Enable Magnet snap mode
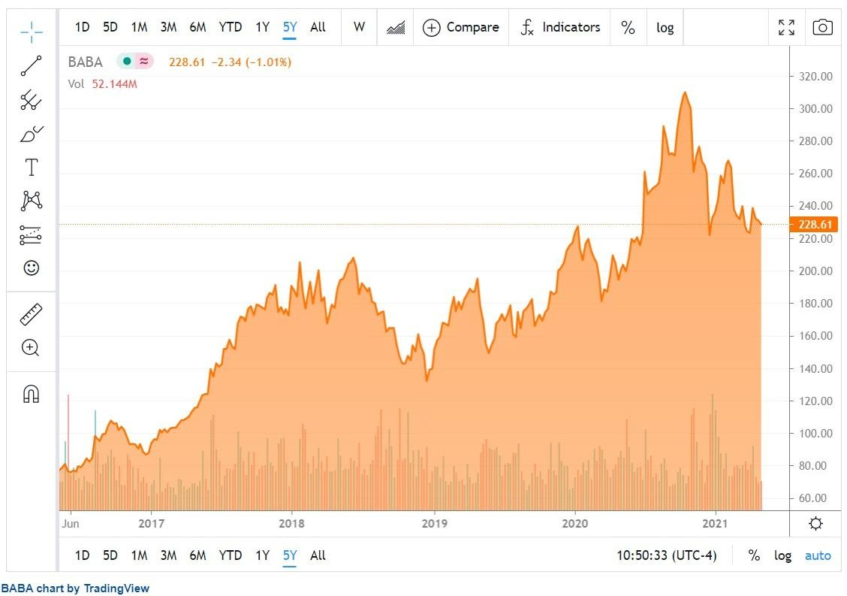 pos(30,394)
